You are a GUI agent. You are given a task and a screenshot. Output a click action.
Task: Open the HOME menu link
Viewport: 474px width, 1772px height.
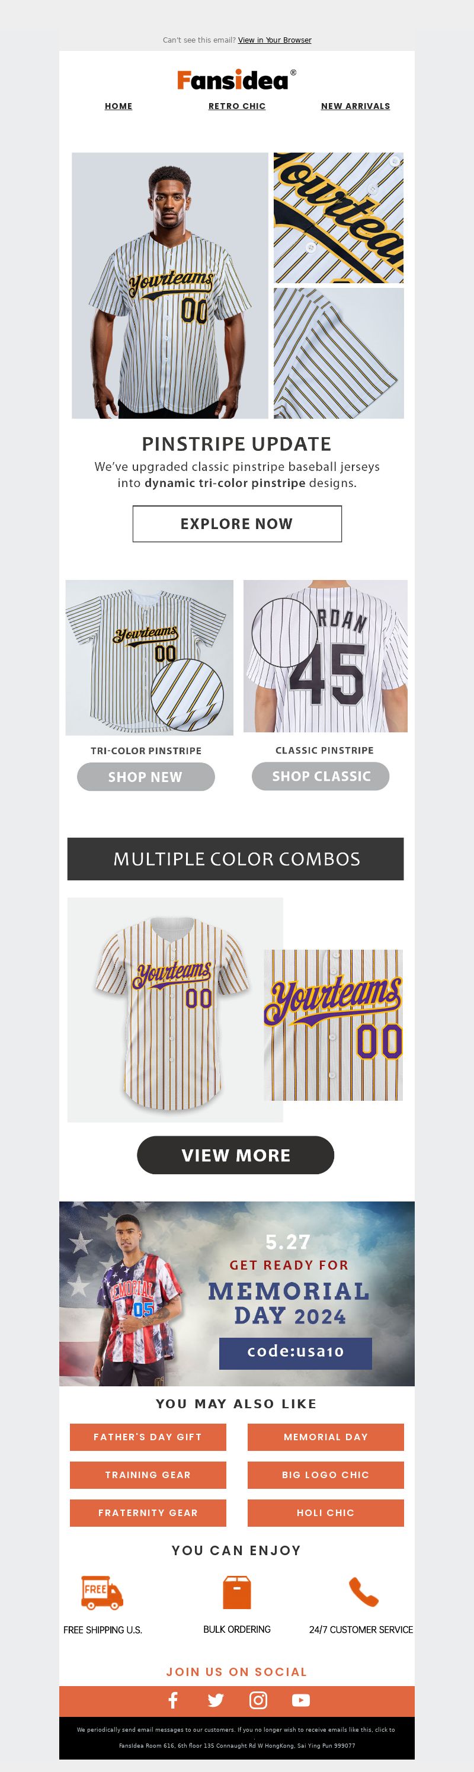click(118, 106)
